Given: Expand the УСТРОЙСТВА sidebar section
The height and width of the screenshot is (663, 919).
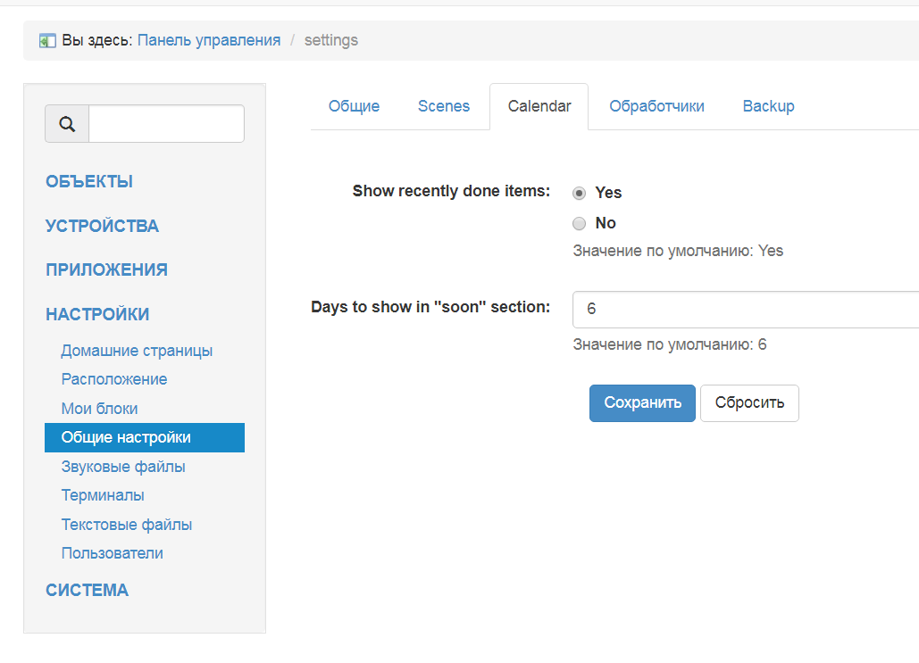Looking at the screenshot, I should 102,226.
